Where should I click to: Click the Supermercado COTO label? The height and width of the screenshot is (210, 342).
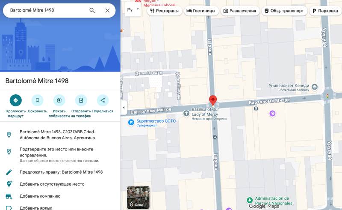click(x=156, y=121)
